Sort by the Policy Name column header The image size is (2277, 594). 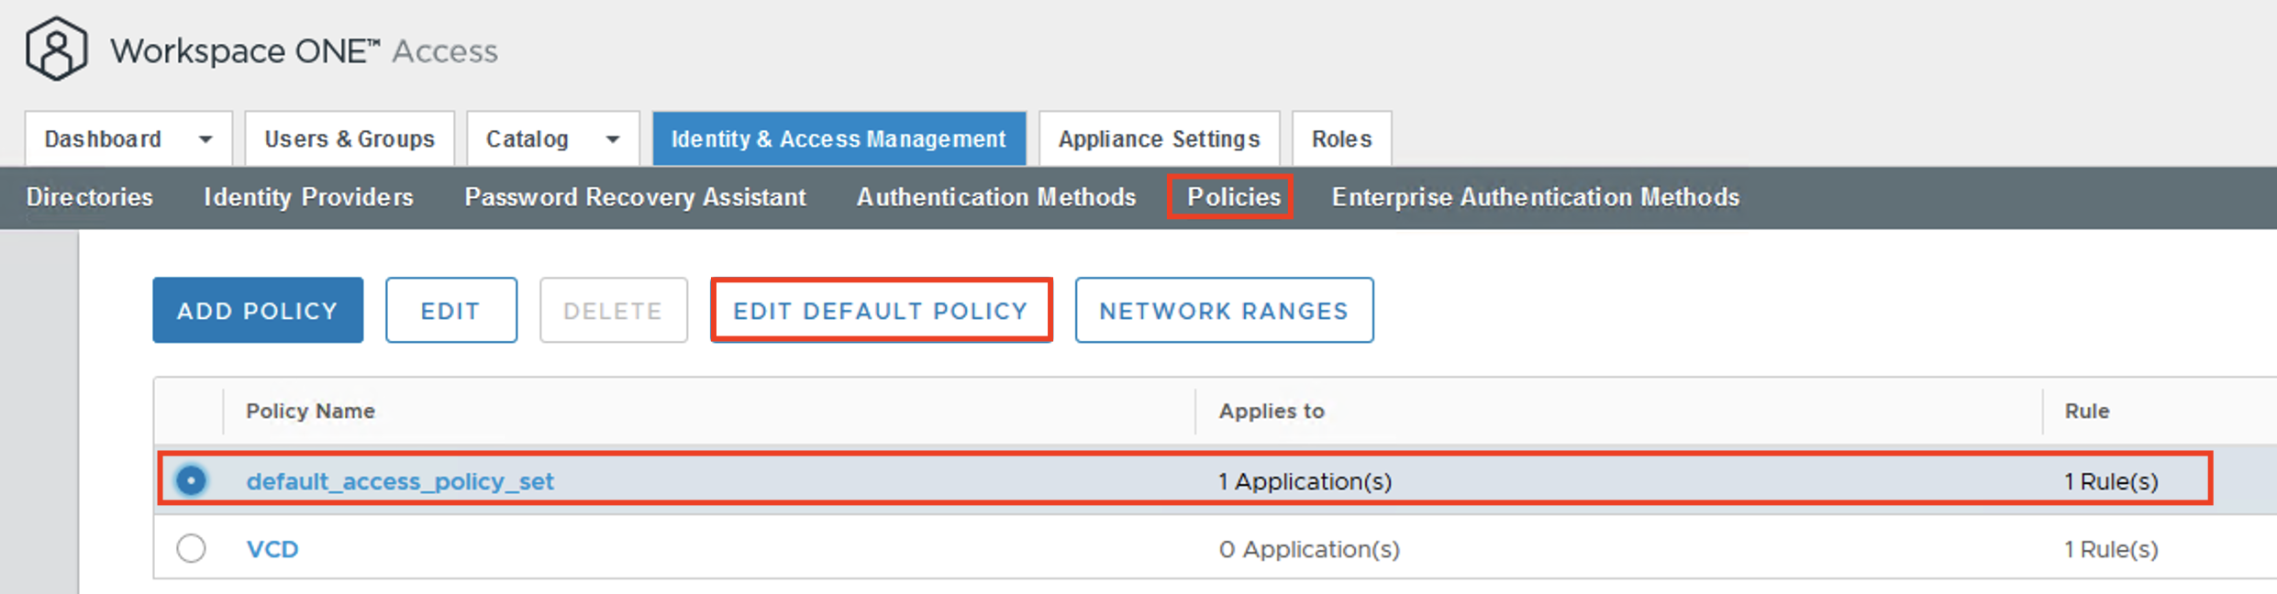tap(310, 411)
